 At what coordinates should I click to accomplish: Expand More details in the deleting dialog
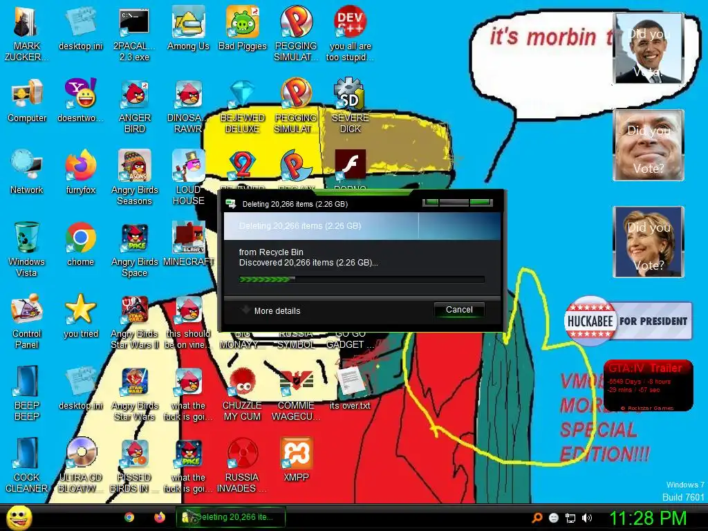pos(271,310)
